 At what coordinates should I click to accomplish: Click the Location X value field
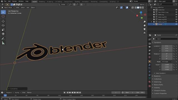(167, 46)
